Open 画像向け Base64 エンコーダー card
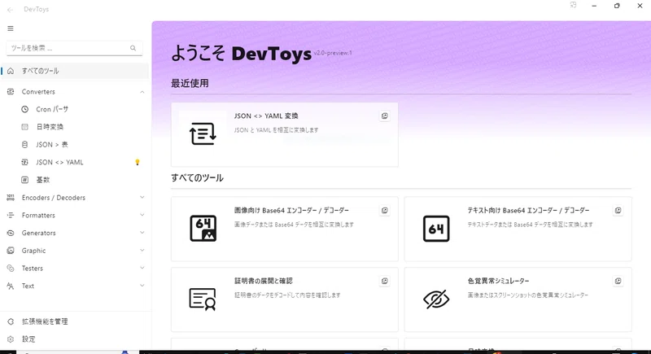This screenshot has width=651, height=354. click(284, 229)
